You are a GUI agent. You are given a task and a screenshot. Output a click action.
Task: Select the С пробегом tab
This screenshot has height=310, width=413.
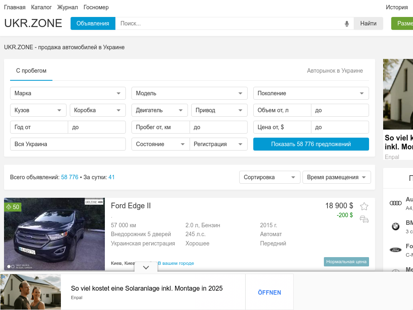pos(31,71)
